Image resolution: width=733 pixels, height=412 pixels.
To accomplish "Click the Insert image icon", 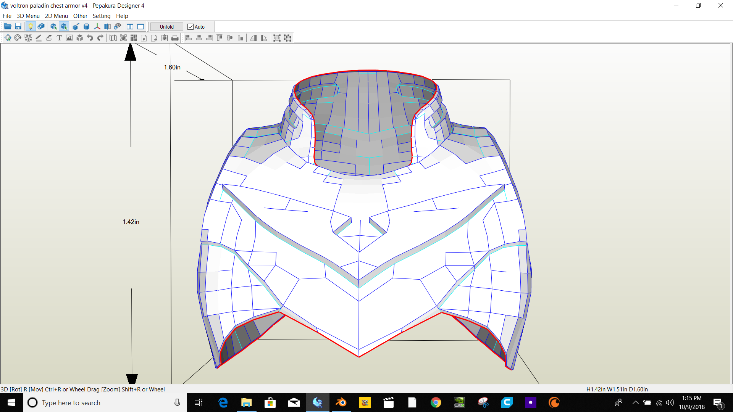I will pyautogui.click(x=69, y=38).
